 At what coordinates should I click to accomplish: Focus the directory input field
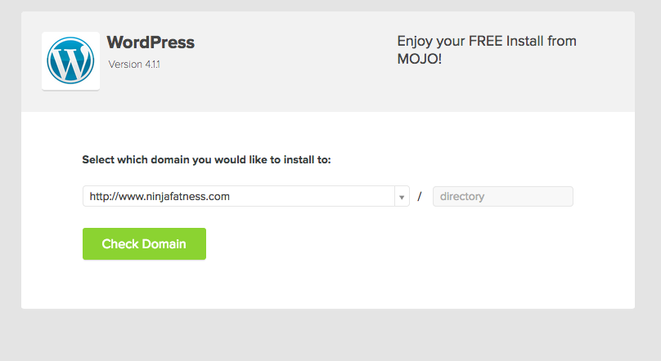(x=503, y=197)
